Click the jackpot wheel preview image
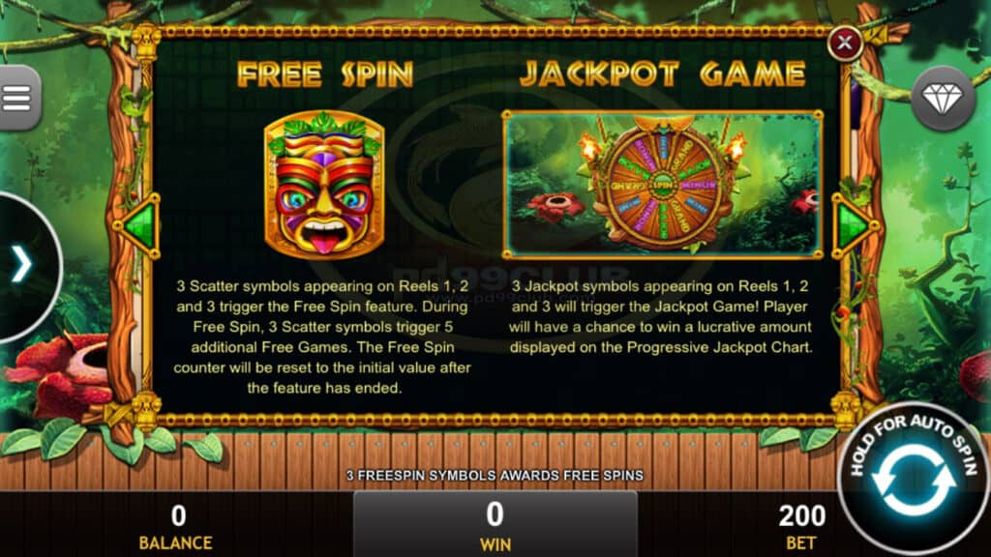Viewport: 991px width, 557px height. 662,185
